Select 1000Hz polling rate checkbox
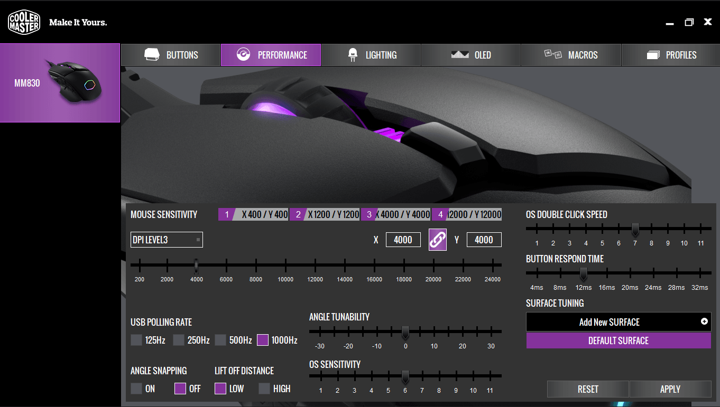Screen dimensions: 720x407 (x=263, y=340)
